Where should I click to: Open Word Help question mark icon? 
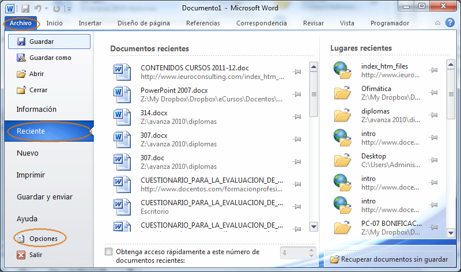click(x=450, y=22)
